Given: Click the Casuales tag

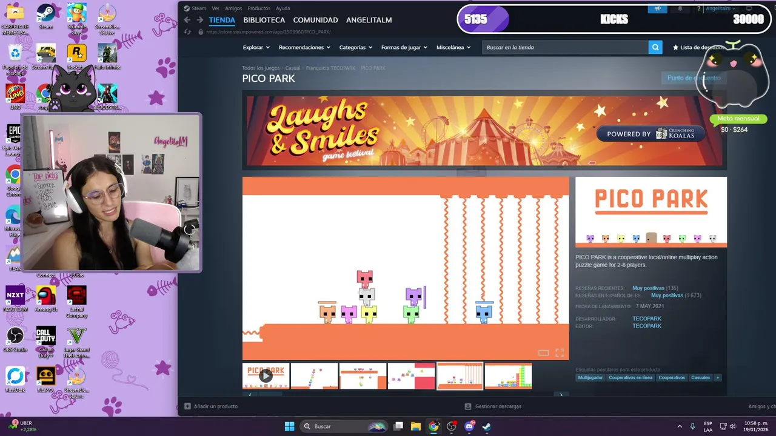Looking at the screenshot, I should (x=700, y=377).
